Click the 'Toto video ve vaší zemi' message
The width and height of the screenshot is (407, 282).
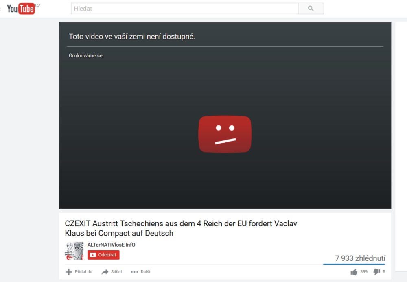(132, 37)
